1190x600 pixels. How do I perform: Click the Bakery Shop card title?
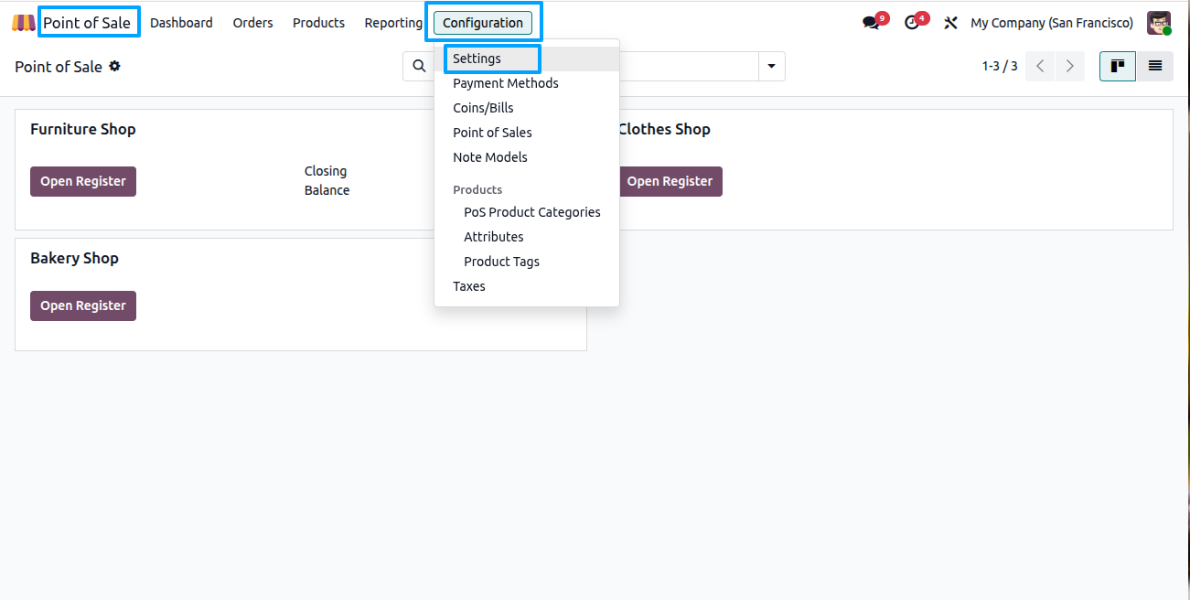click(75, 258)
